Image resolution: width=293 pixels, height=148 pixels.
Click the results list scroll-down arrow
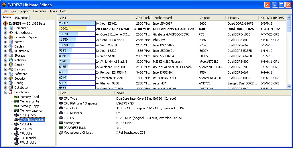(289, 86)
